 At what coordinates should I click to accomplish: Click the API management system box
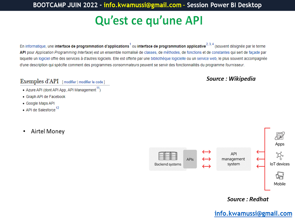pyautogui.click(x=233, y=159)
